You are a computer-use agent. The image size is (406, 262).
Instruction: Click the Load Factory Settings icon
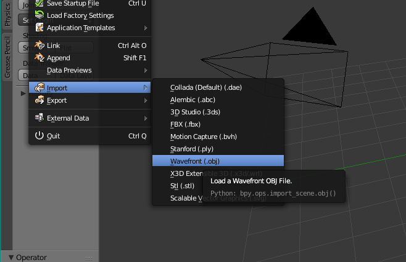(x=39, y=15)
